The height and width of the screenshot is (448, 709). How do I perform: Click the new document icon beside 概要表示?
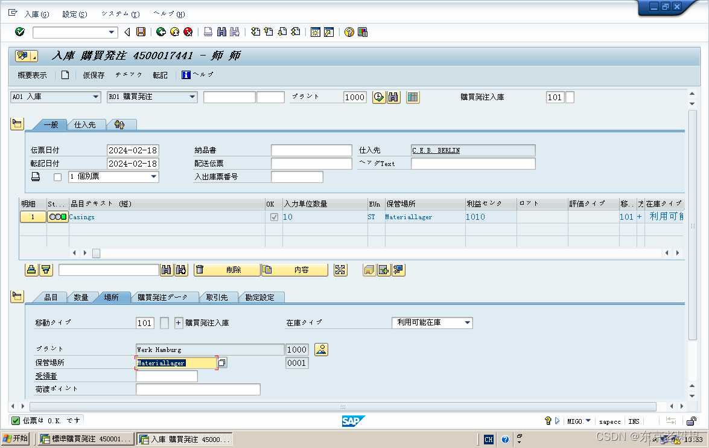click(65, 75)
